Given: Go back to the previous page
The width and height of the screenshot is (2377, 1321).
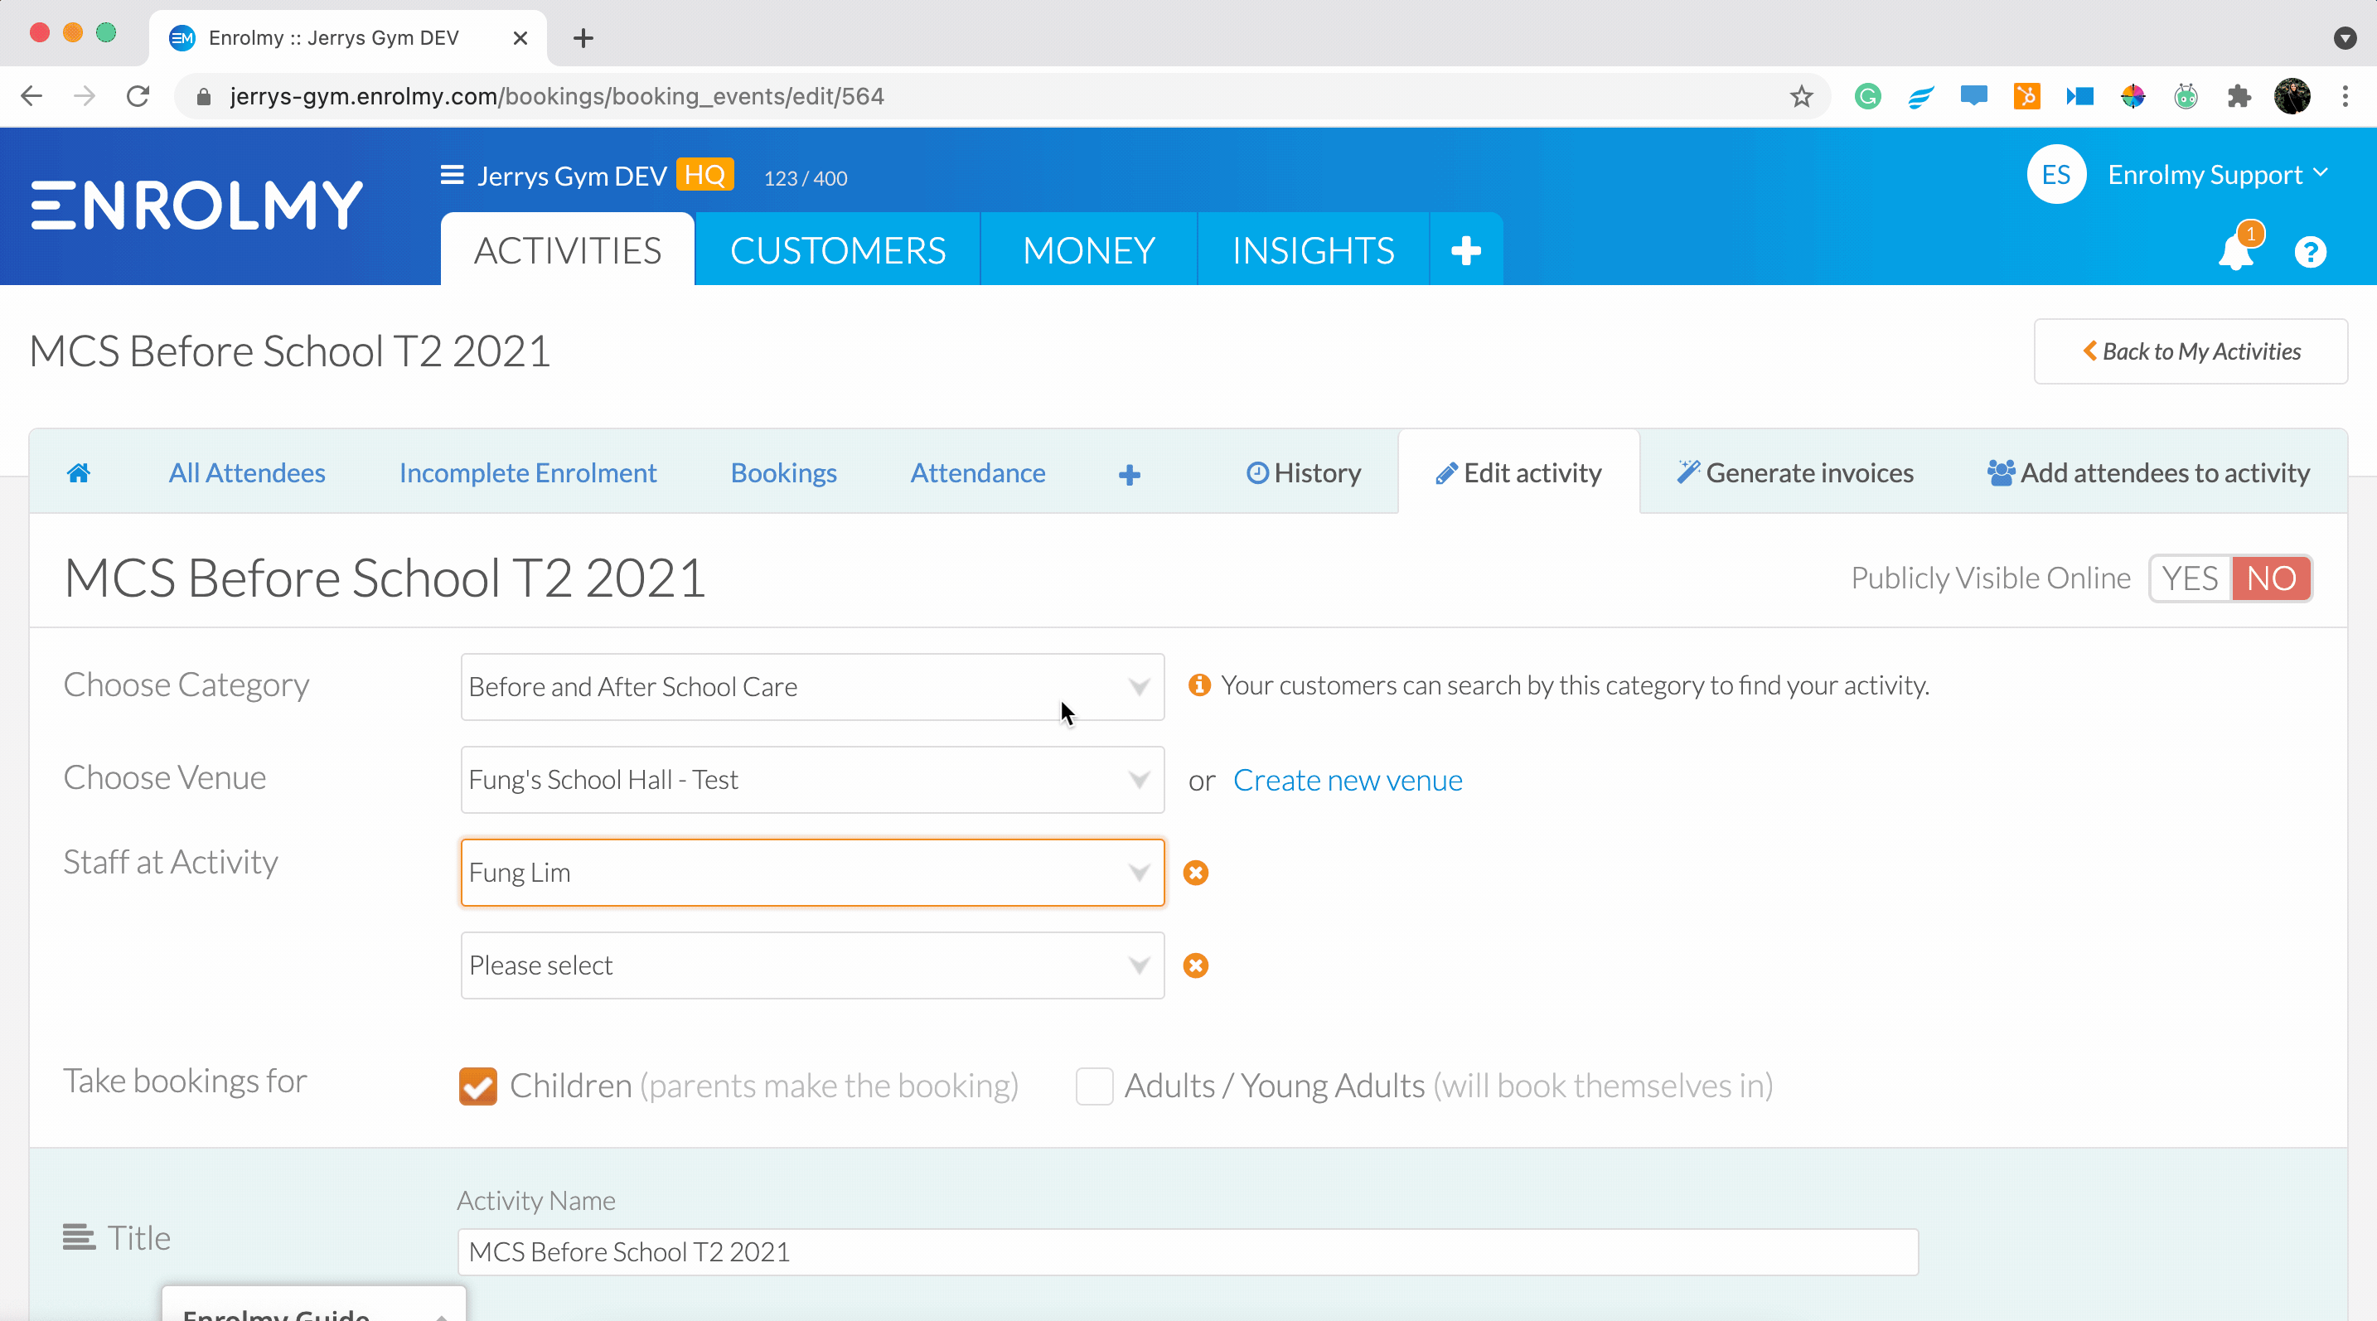Looking at the screenshot, I should (x=31, y=96).
